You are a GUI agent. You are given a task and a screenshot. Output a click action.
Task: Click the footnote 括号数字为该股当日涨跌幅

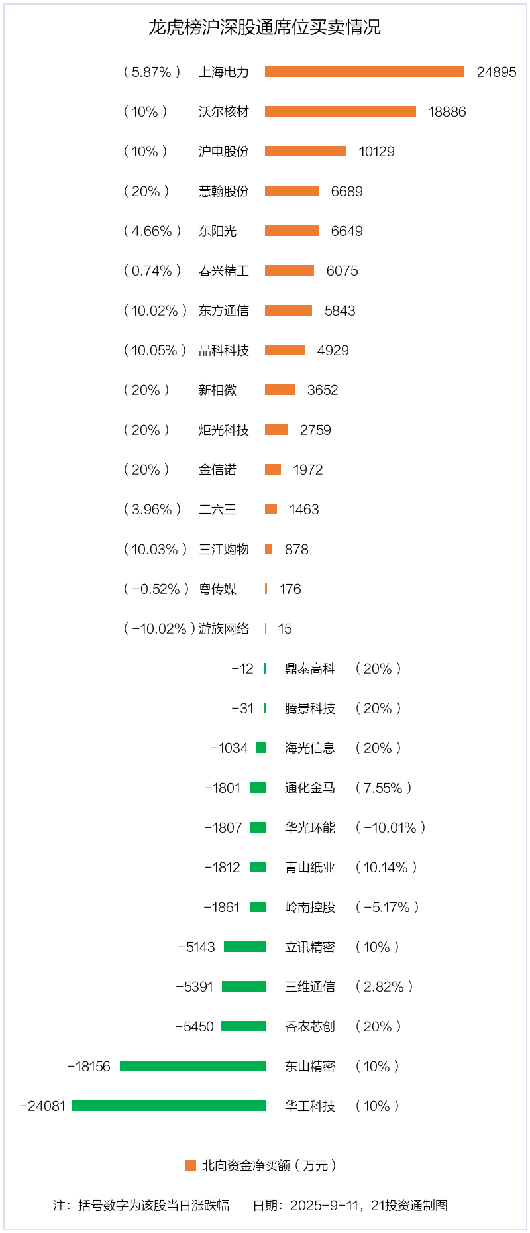[153, 1205]
